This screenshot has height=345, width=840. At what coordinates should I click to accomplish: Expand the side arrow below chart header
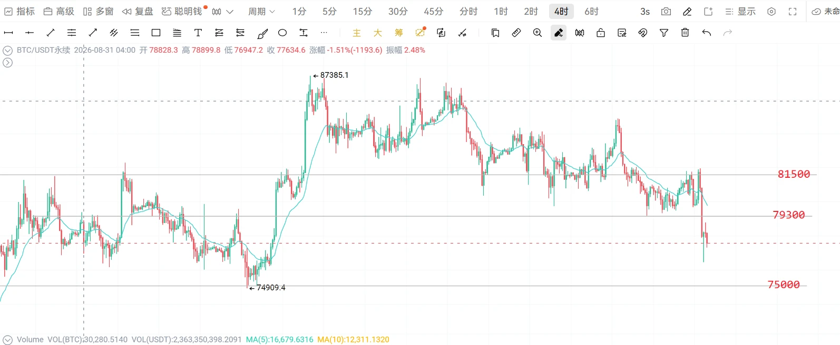pyautogui.click(x=7, y=63)
